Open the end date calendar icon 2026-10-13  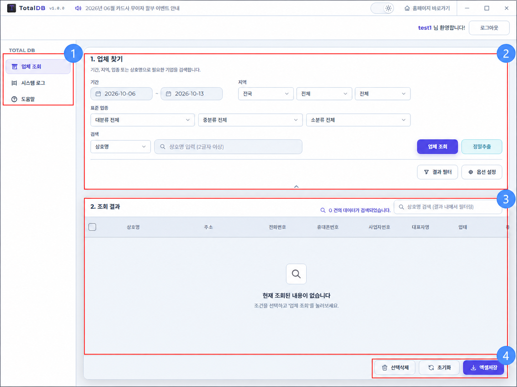click(x=169, y=94)
